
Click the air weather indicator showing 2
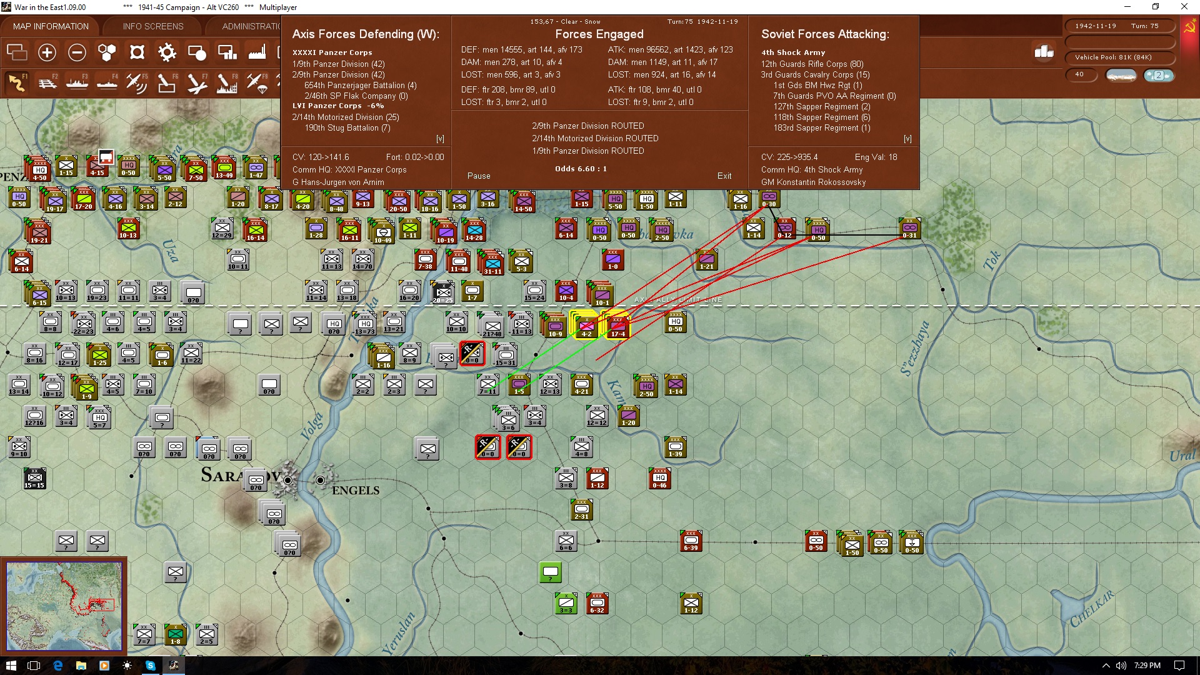click(1159, 75)
